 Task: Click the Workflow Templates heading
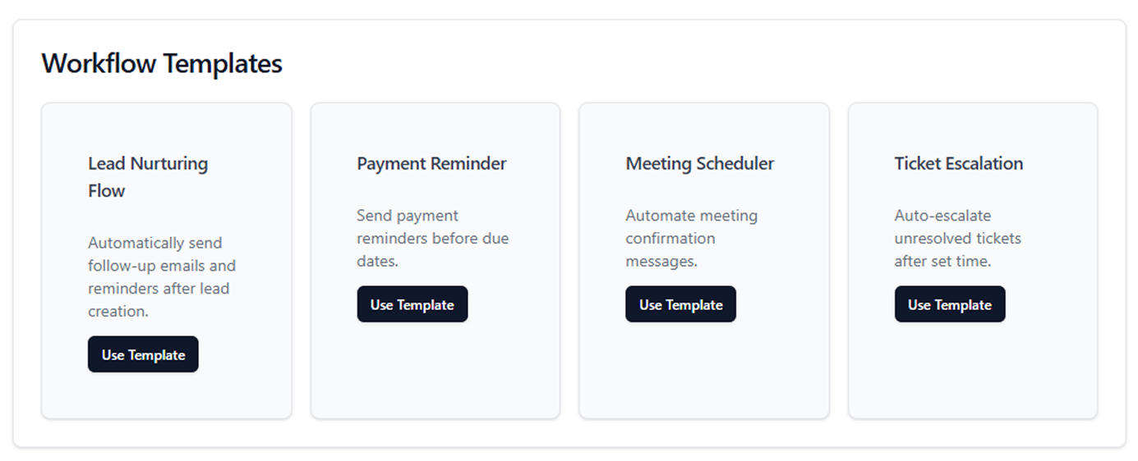click(x=162, y=63)
